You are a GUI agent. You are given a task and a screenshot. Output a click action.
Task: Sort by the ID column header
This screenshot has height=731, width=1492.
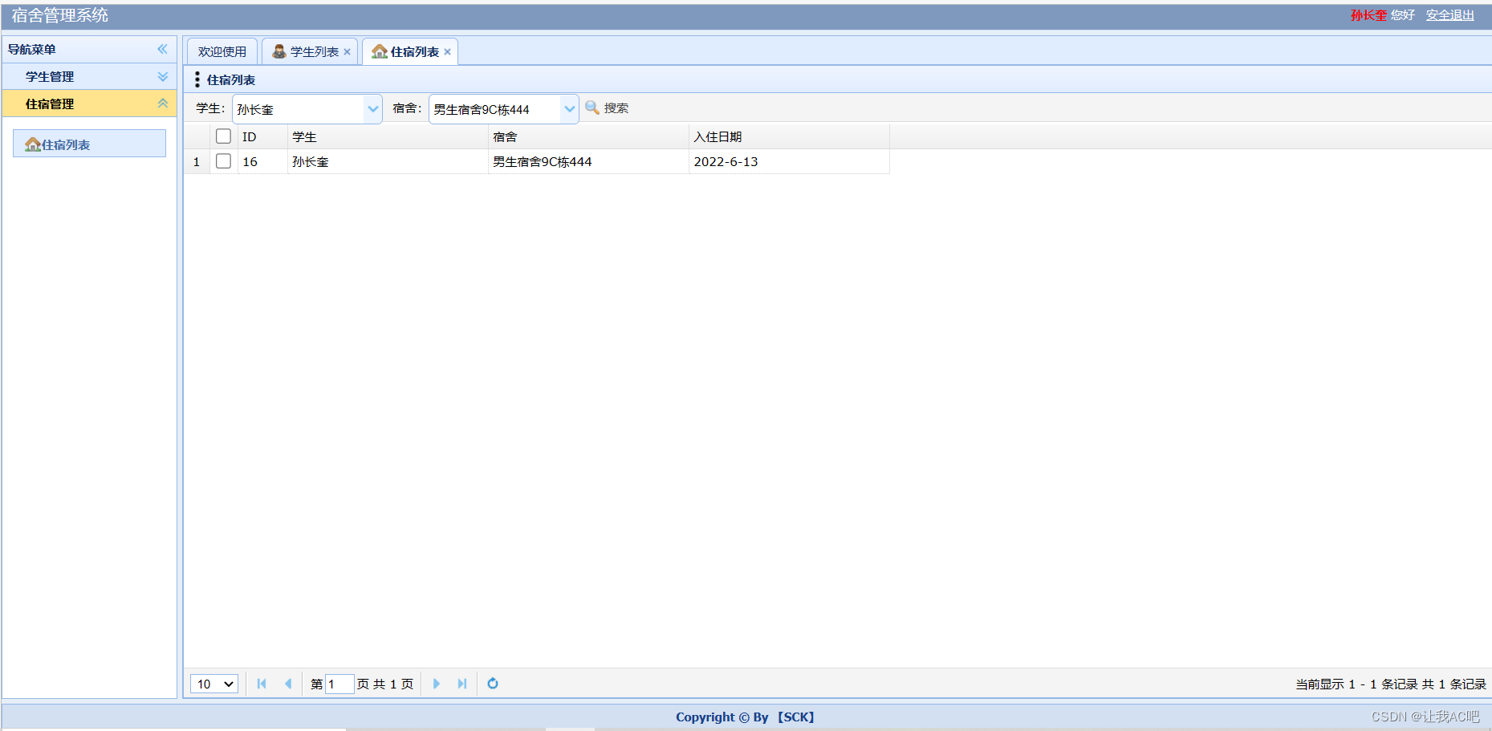pos(262,137)
